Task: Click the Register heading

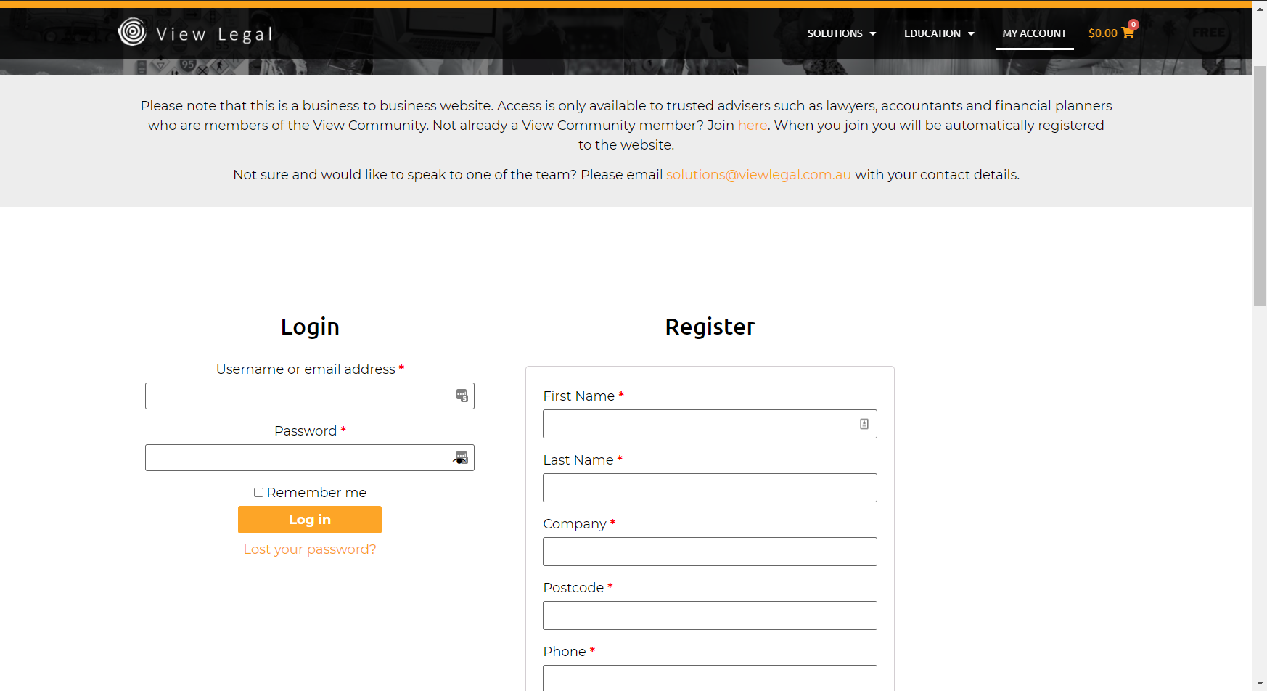Action: (x=710, y=327)
